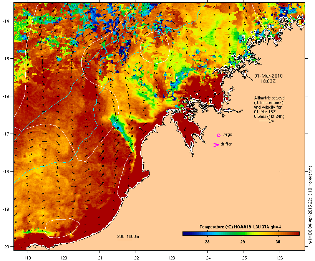This screenshot has height=261, width=315.
Task: Click the cyan 200 1000m isobath legend line
Action: [125, 240]
